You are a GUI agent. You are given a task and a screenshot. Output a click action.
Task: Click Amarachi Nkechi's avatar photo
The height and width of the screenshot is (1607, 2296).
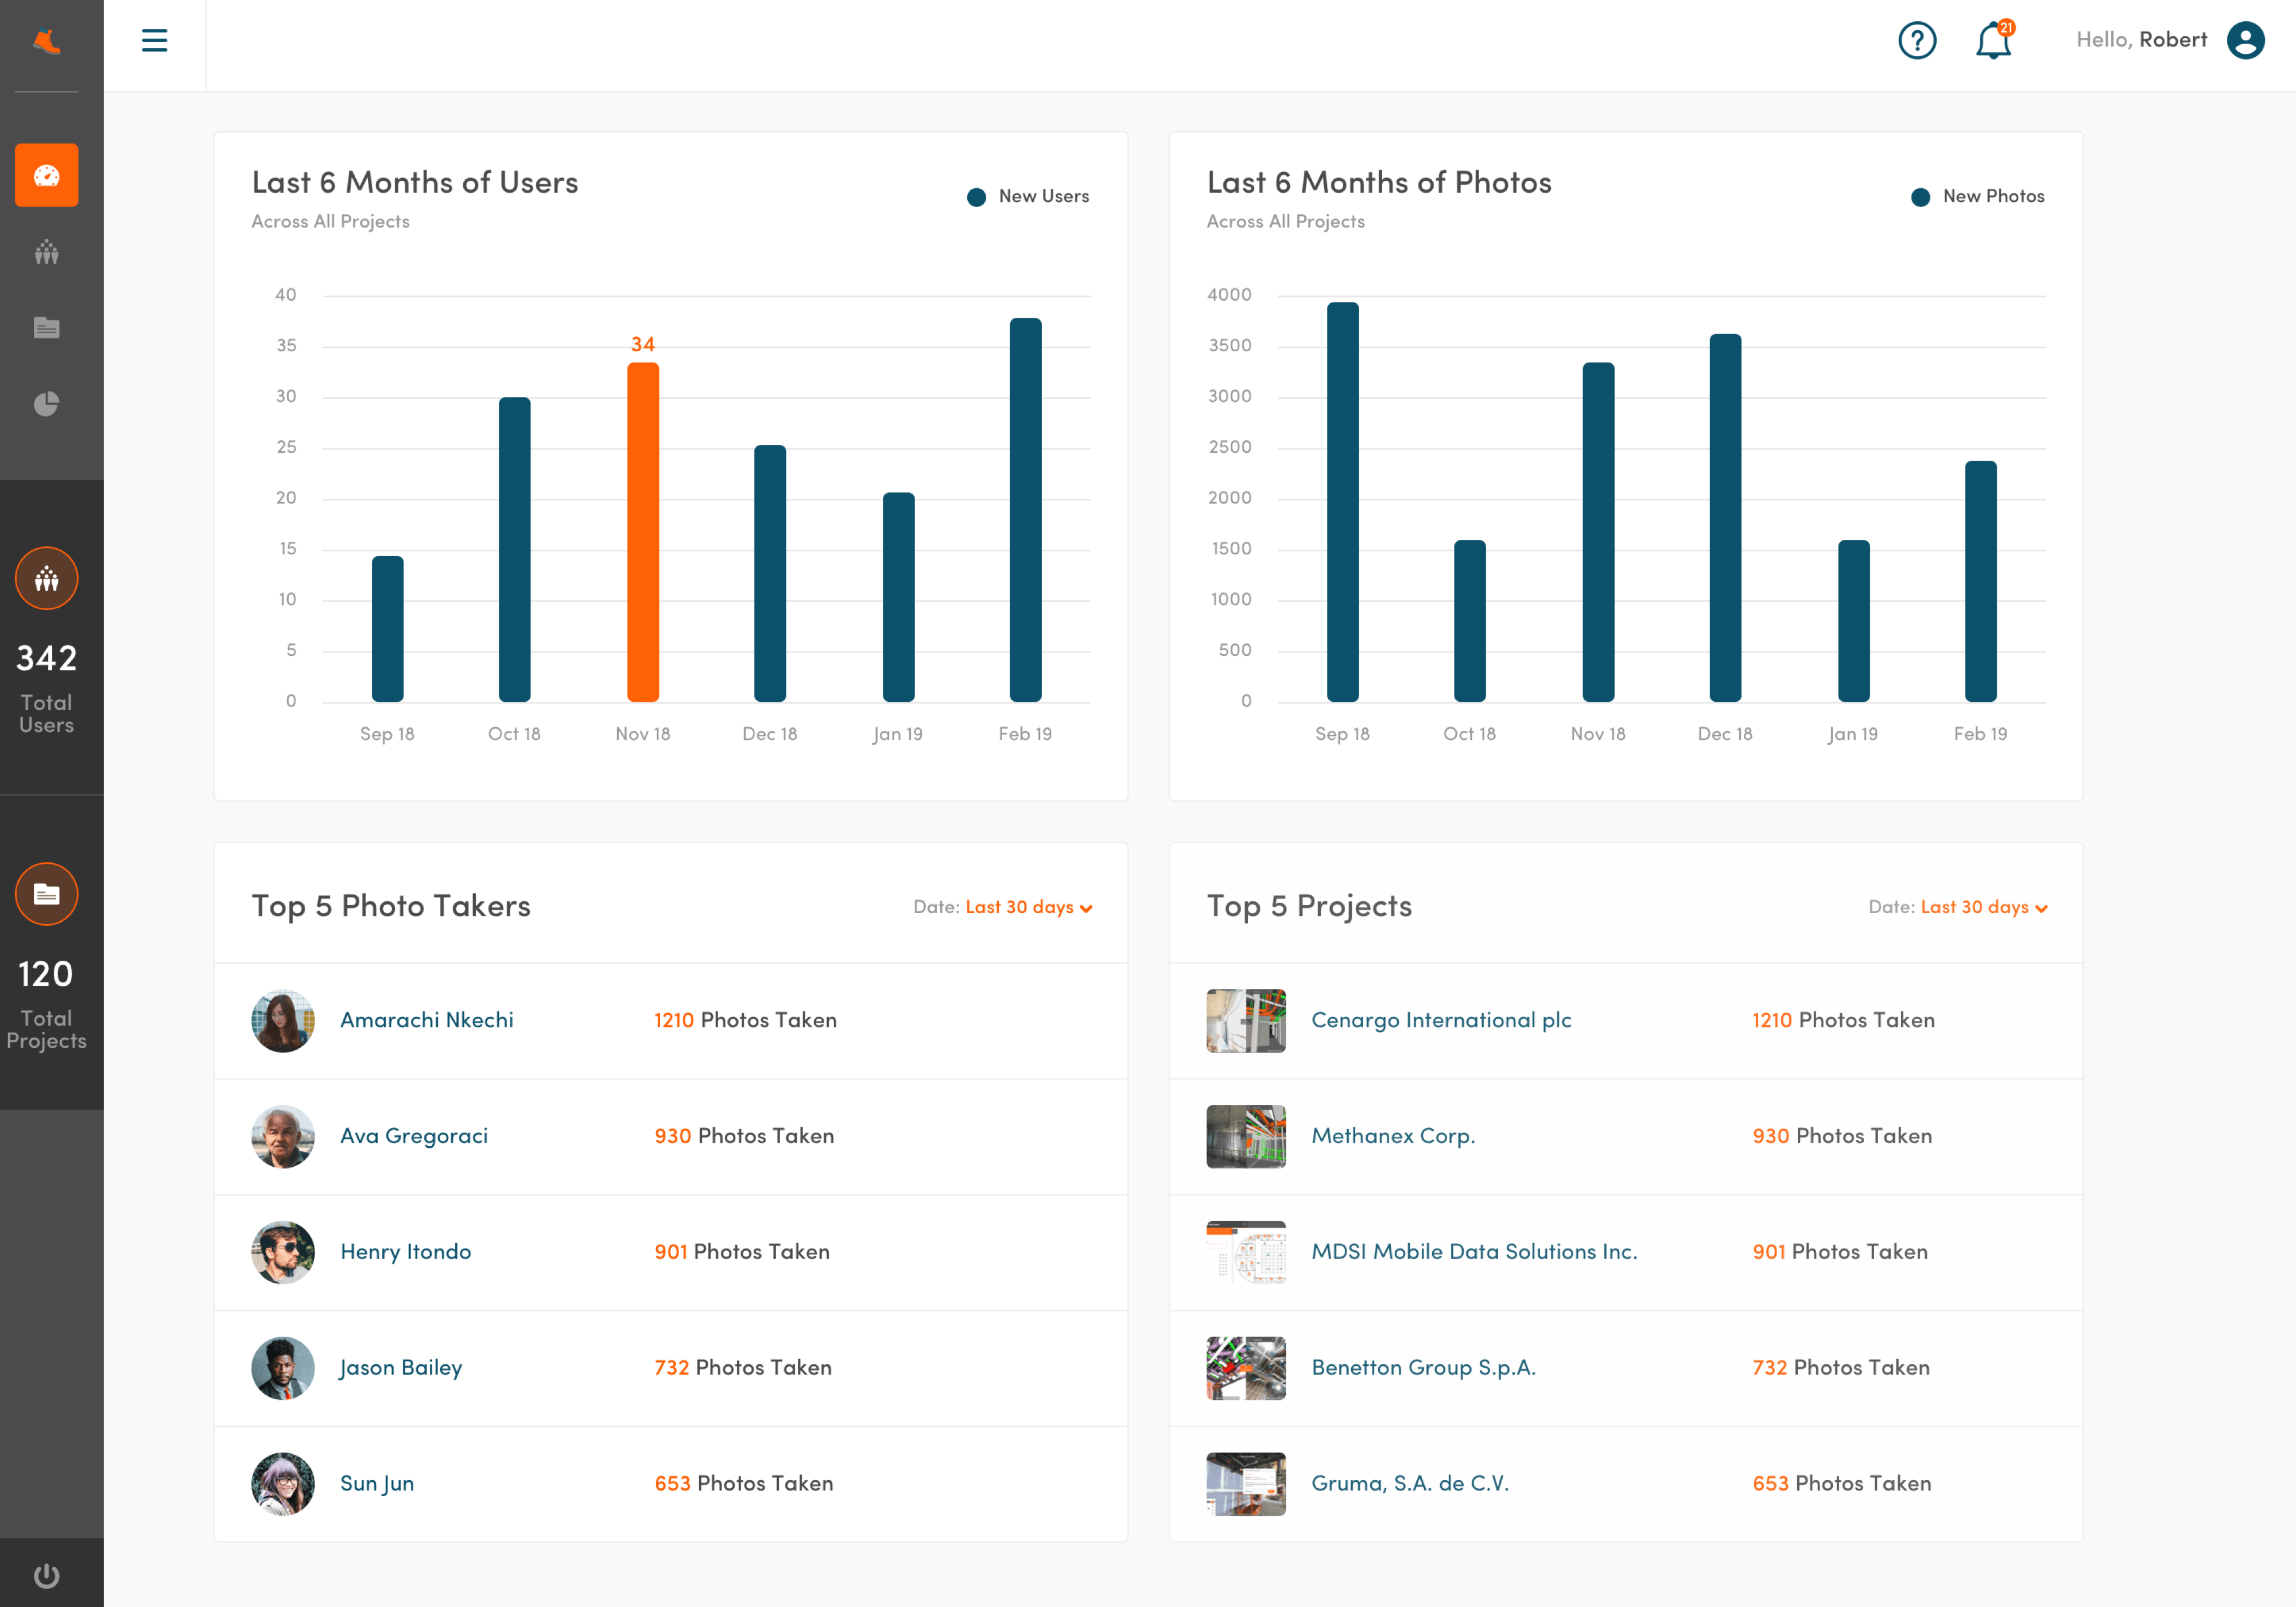pyautogui.click(x=283, y=1021)
